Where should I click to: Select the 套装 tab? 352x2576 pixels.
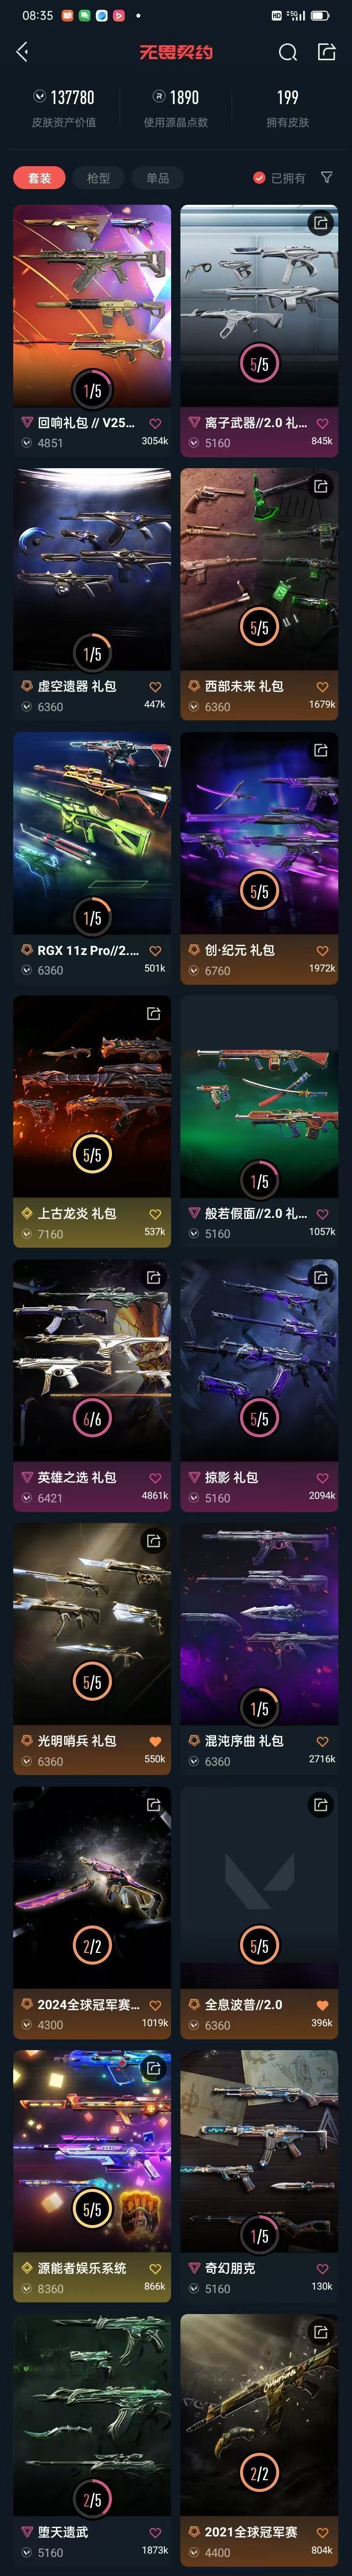[x=39, y=177]
